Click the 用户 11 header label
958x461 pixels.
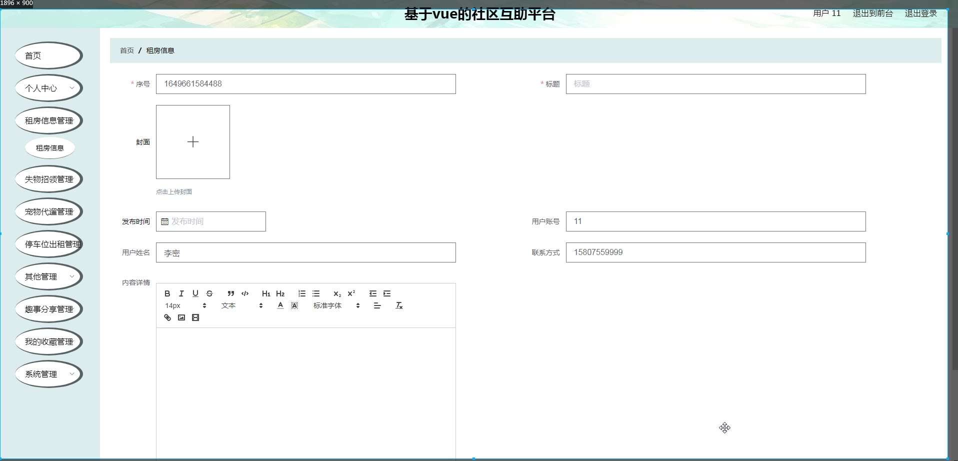pyautogui.click(x=826, y=13)
